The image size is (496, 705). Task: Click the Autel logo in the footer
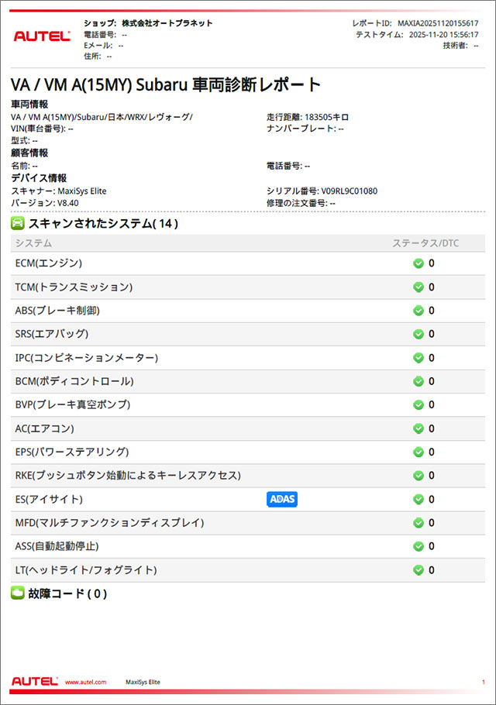35,681
